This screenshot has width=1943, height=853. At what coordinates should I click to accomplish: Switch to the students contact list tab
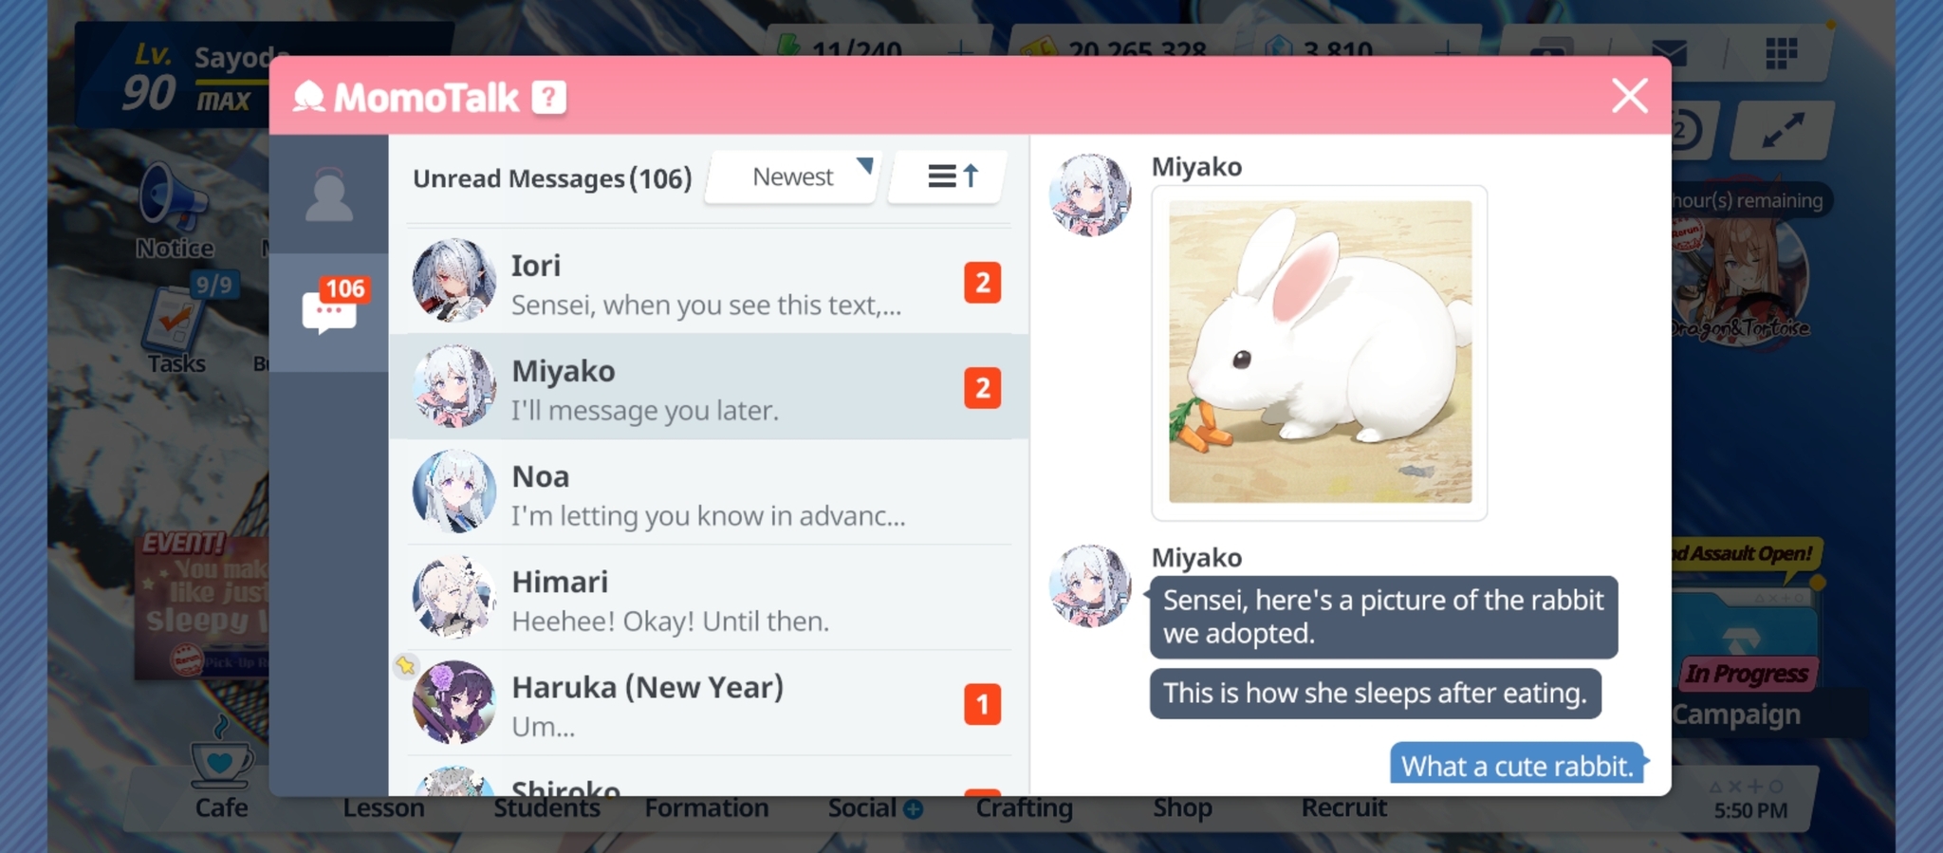tap(329, 195)
